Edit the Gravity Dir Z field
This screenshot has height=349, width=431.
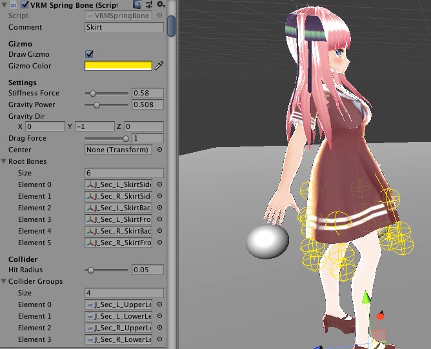coord(144,126)
